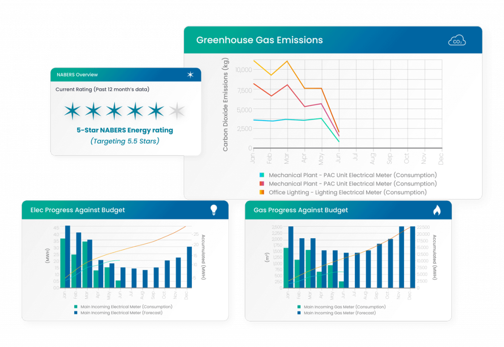
Task: Click the light bulb icon in Elec panel
Action: 214,210
